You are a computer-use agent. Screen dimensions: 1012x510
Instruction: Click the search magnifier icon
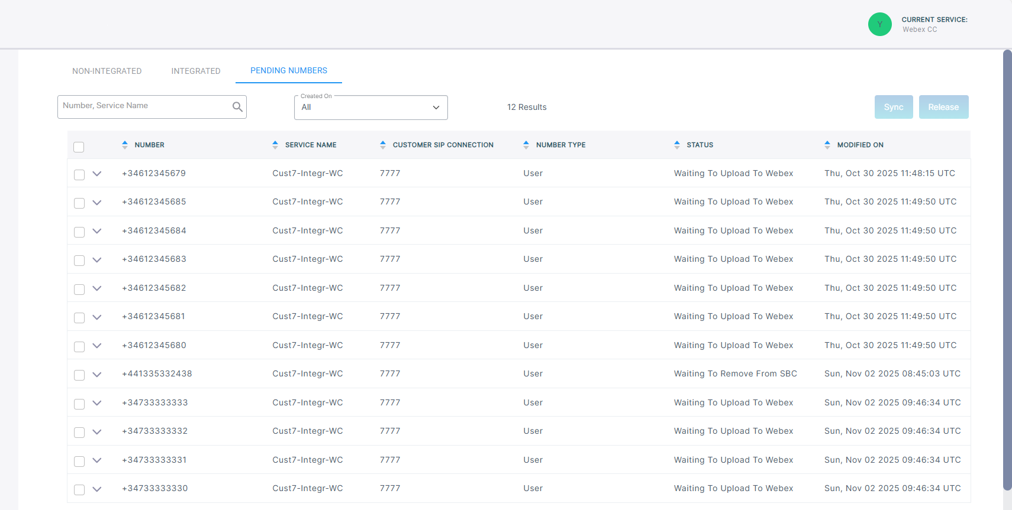click(x=237, y=107)
